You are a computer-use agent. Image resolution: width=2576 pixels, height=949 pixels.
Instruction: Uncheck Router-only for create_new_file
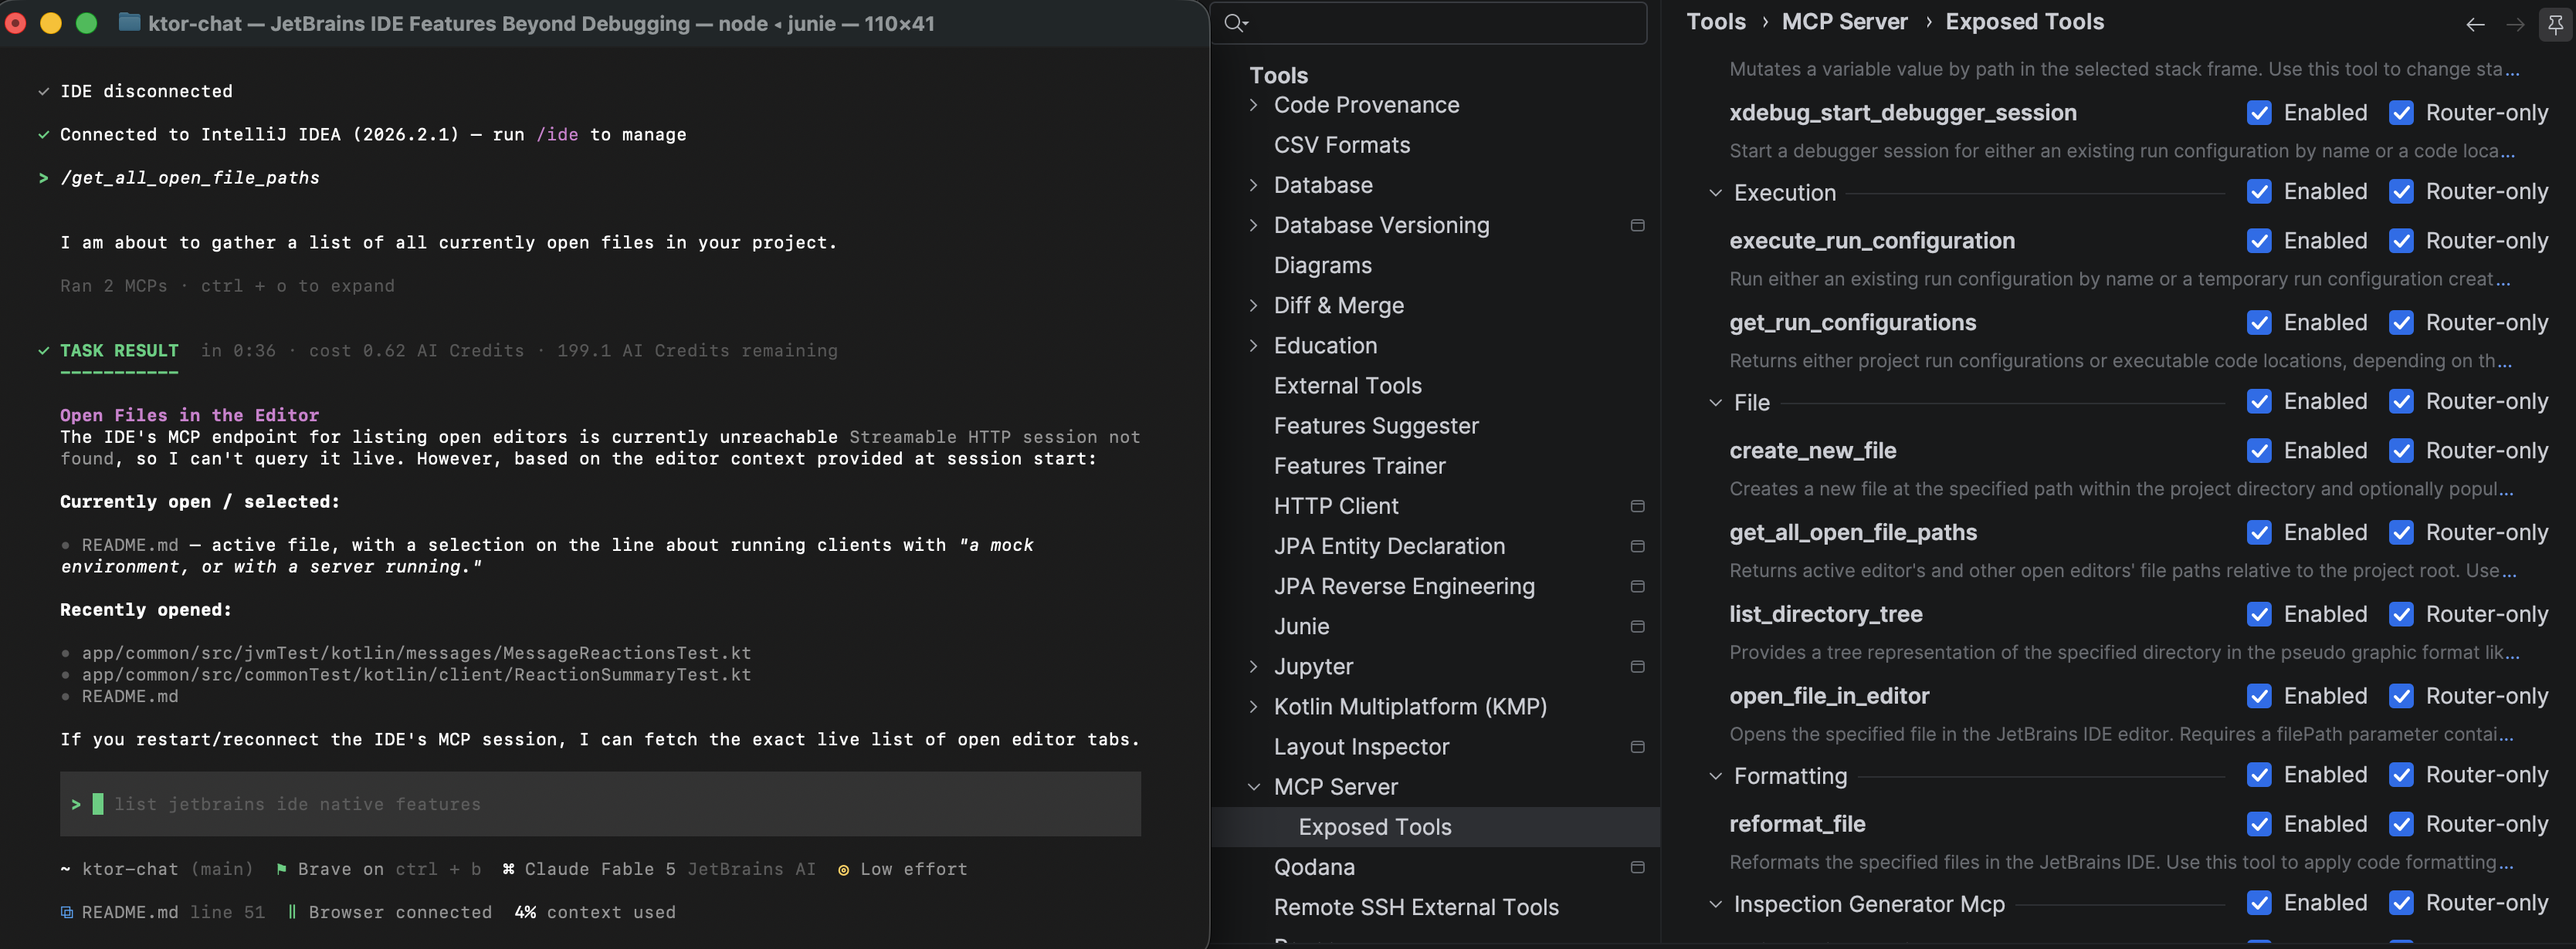coord(2401,451)
